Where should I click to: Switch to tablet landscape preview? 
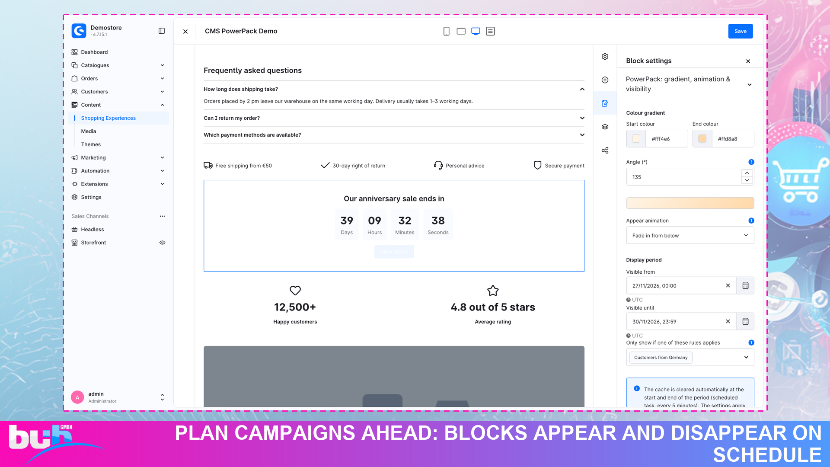point(461,31)
